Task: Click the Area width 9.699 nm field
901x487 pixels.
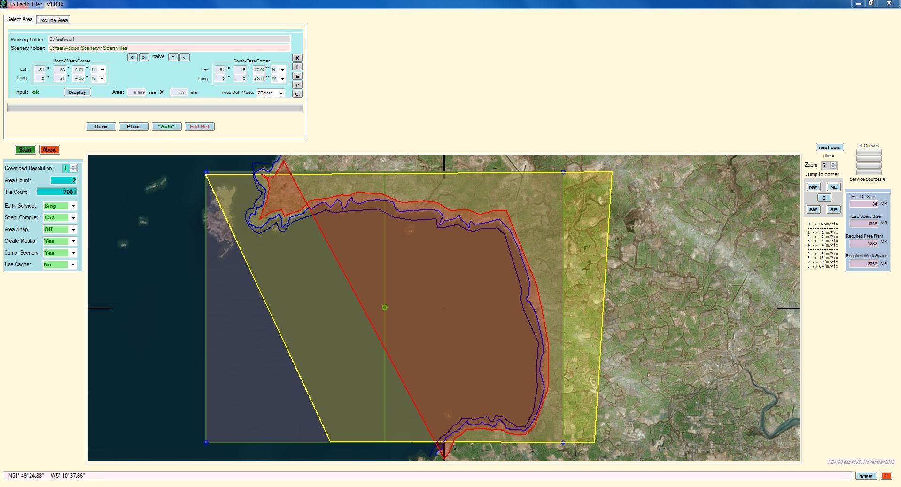Action: tap(136, 93)
